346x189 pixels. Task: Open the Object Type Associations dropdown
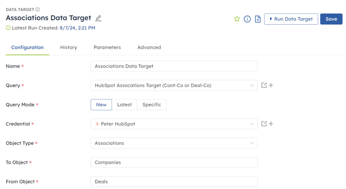click(174, 143)
